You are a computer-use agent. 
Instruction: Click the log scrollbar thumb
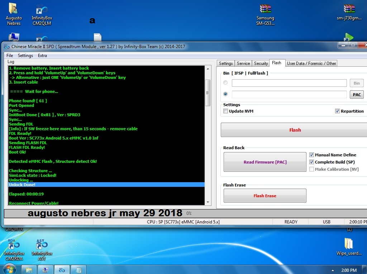point(208,93)
